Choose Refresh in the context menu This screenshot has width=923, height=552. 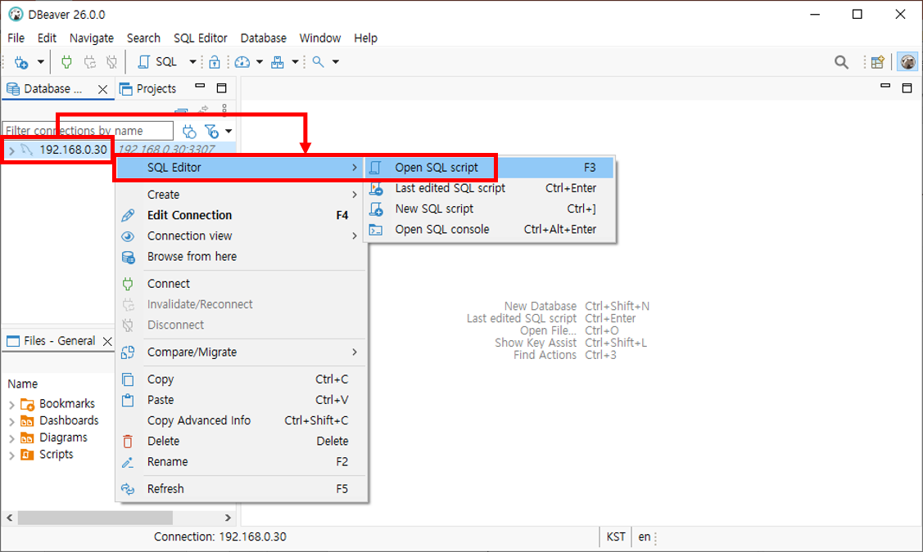241,488
